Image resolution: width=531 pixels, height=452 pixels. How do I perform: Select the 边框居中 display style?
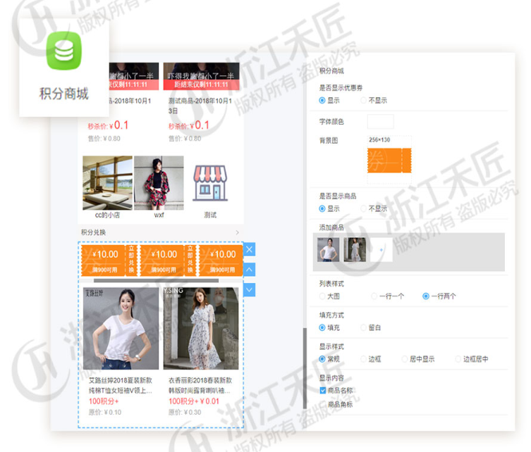pyautogui.click(x=458, y=359)
